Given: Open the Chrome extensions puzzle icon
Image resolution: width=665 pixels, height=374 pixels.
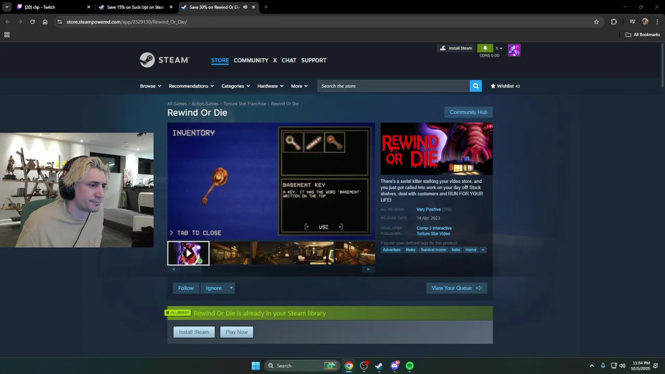Looking at the screenshot, I should click(614, 22).
